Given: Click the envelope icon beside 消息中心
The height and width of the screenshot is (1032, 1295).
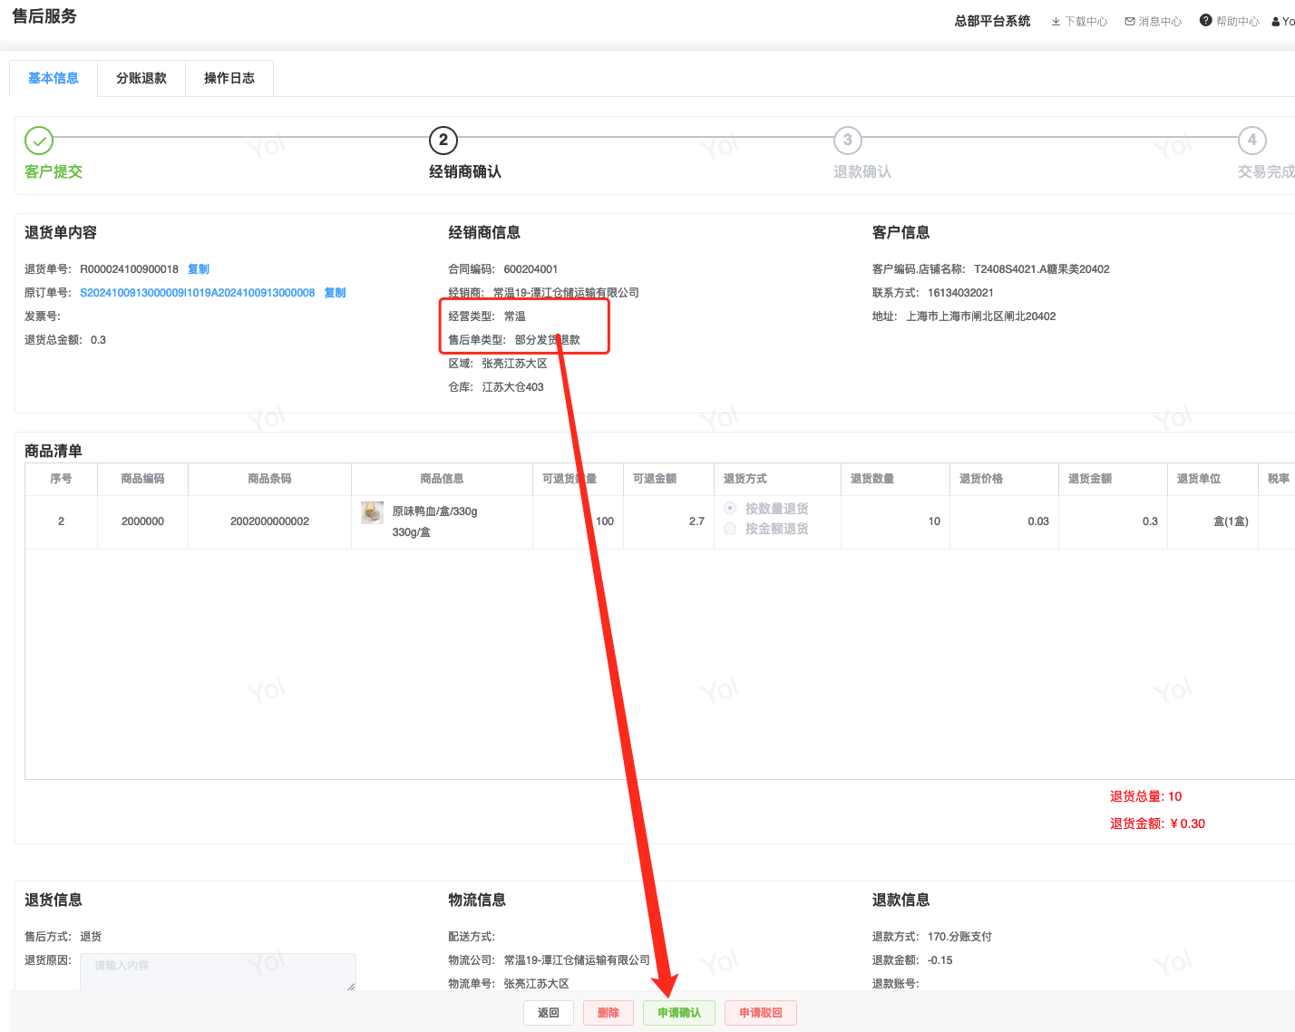Looking at the screenshot, I should 1130,22.
